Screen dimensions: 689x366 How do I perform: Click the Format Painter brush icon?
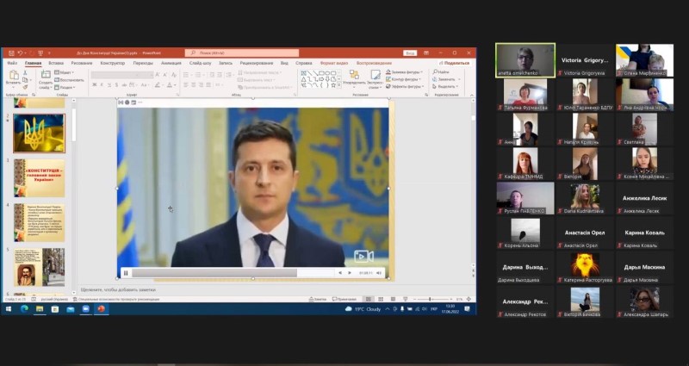coord(26,87)
